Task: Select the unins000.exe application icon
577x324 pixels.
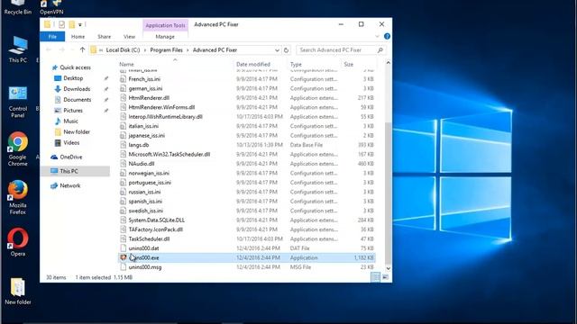Action: click(124, 257)
